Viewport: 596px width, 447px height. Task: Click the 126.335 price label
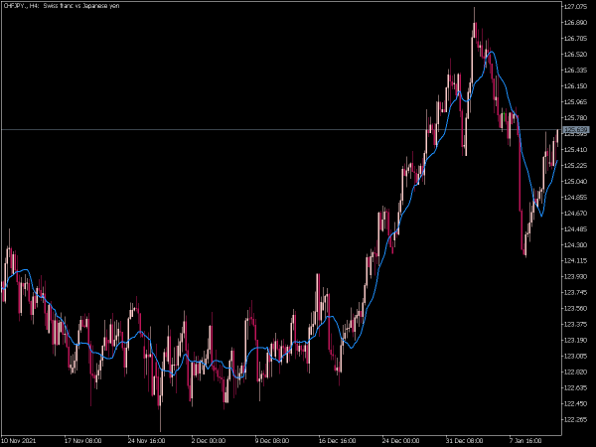[576, 71]
